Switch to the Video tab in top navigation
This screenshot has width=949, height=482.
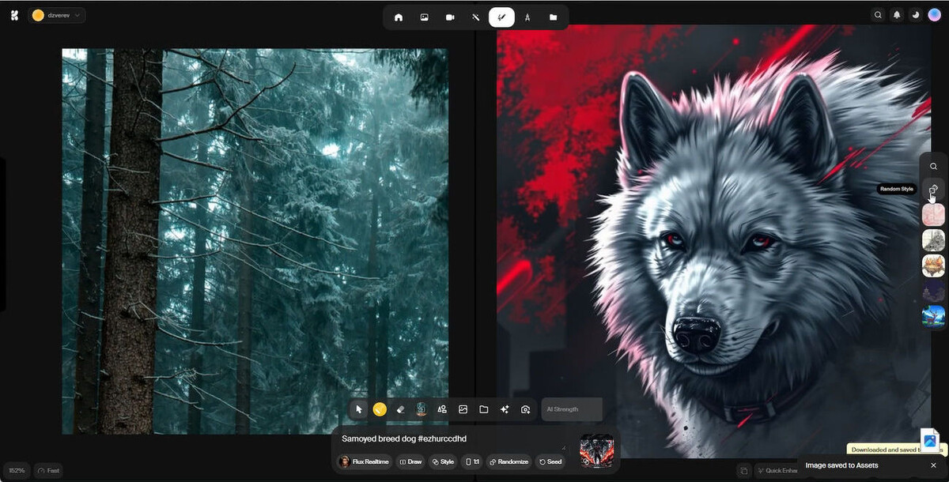click(450, 17)
